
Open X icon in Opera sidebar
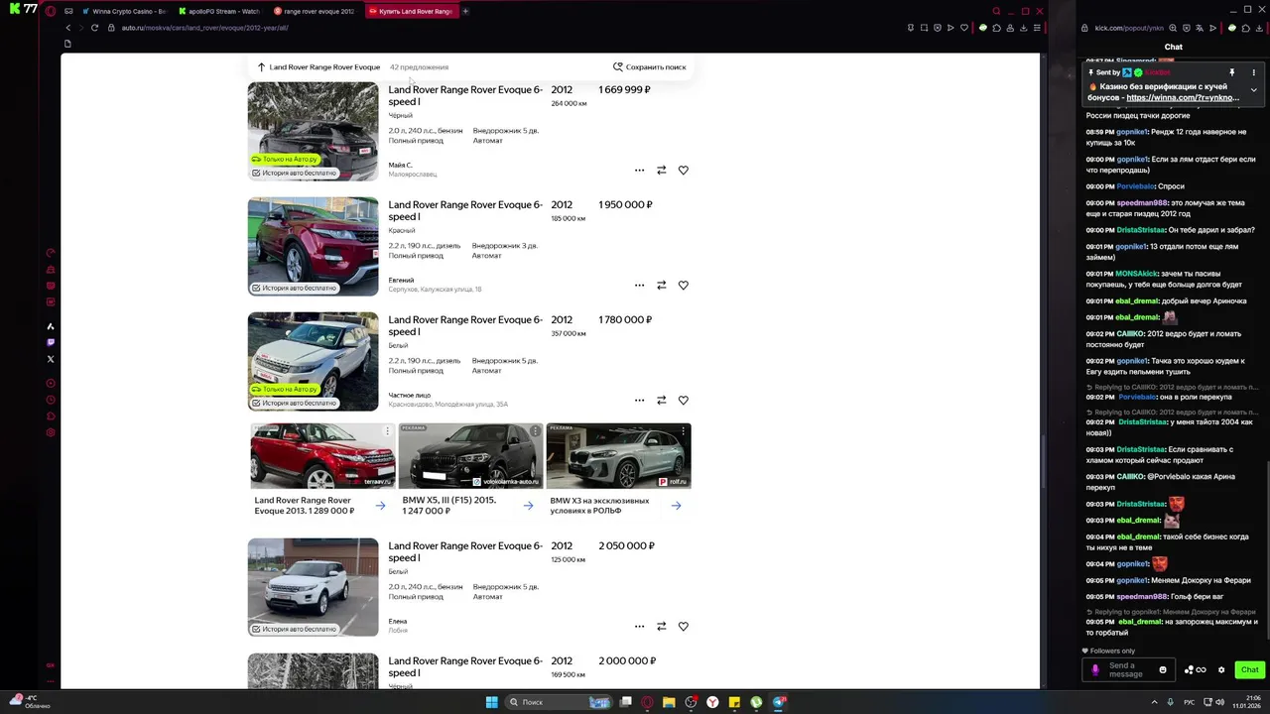pyautogui.click(x=51, y=359)
